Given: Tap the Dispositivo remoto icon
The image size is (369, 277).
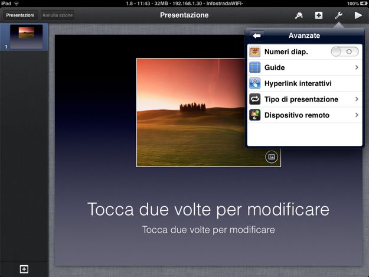Looking at the screenshot, I should coord(255,115).
